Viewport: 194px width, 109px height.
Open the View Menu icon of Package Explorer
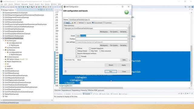coord(47,10)
